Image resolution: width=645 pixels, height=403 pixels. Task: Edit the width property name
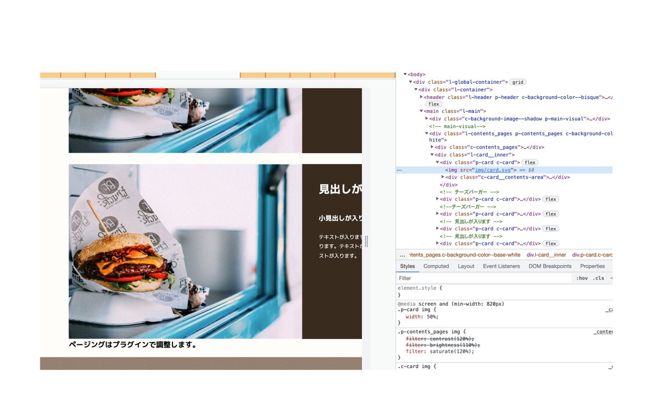pyautogui.click(x=413, y=316)
